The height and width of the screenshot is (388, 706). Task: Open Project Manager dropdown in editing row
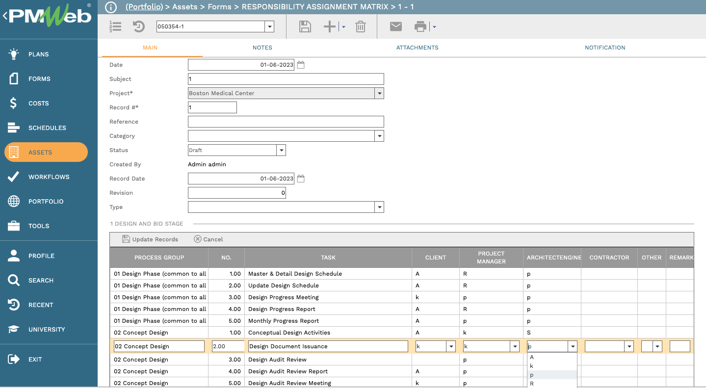(x=515, y=346)
